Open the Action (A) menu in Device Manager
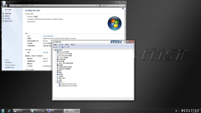This screenshot has width=201, height=113. [61, 45]
